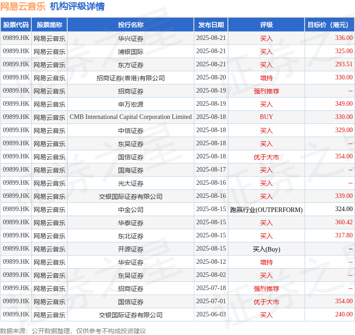Image resolution: width=355 pixels, height=335 pixels.
Task: Click the BUY rating cell
Action: [x=266, y=117]
